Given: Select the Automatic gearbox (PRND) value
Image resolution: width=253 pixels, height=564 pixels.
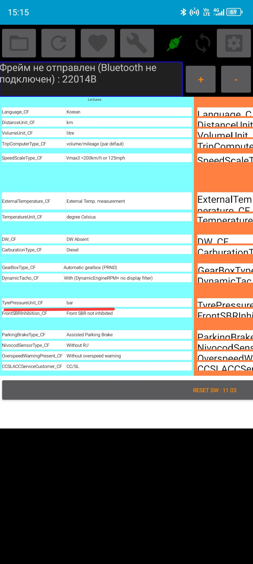Looking at the screenshot, I should [90, 268].
